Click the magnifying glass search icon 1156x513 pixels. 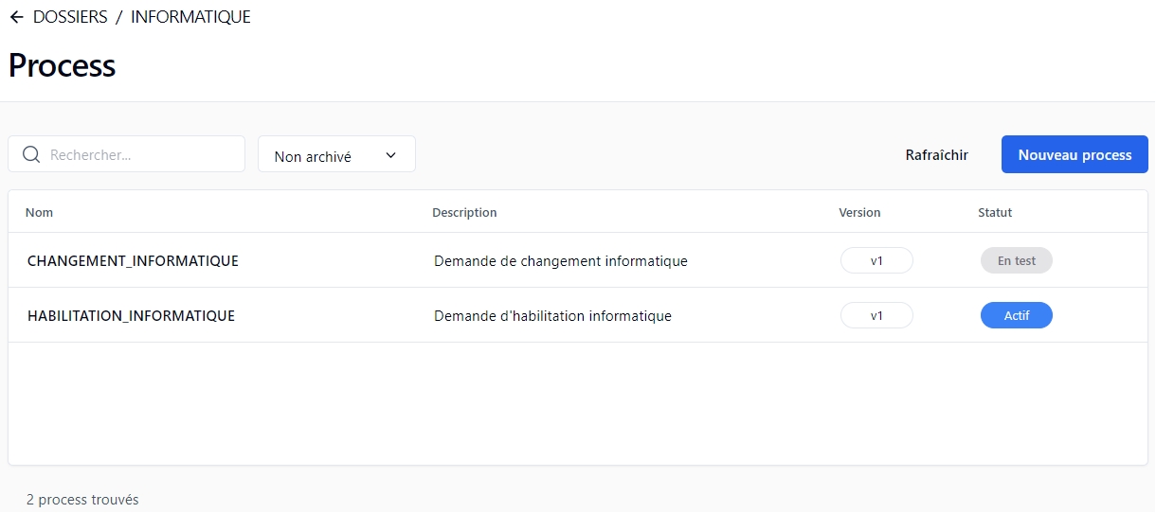[30, 154]
